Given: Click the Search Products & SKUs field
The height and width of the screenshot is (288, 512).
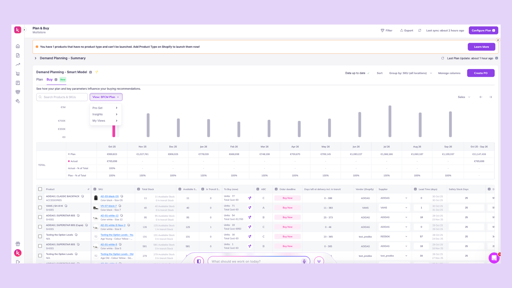Looking at the screenshot, I should coord(62,97).
